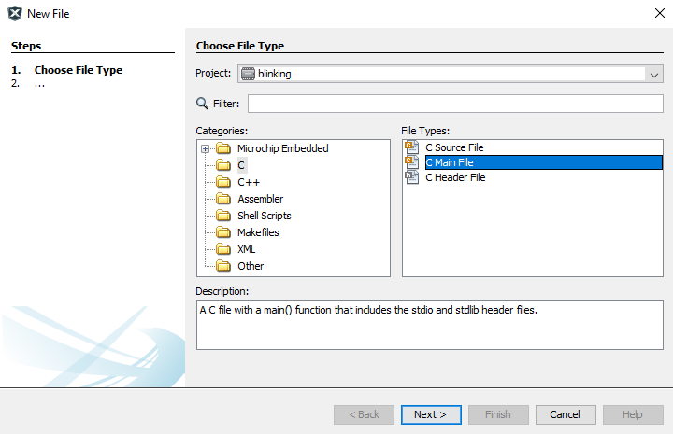Open the Project dropdown list
Viewport: 673px width, 434px height.
653,74
